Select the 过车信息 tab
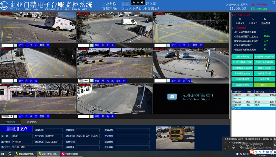276x157 pixels. [10, 122]
